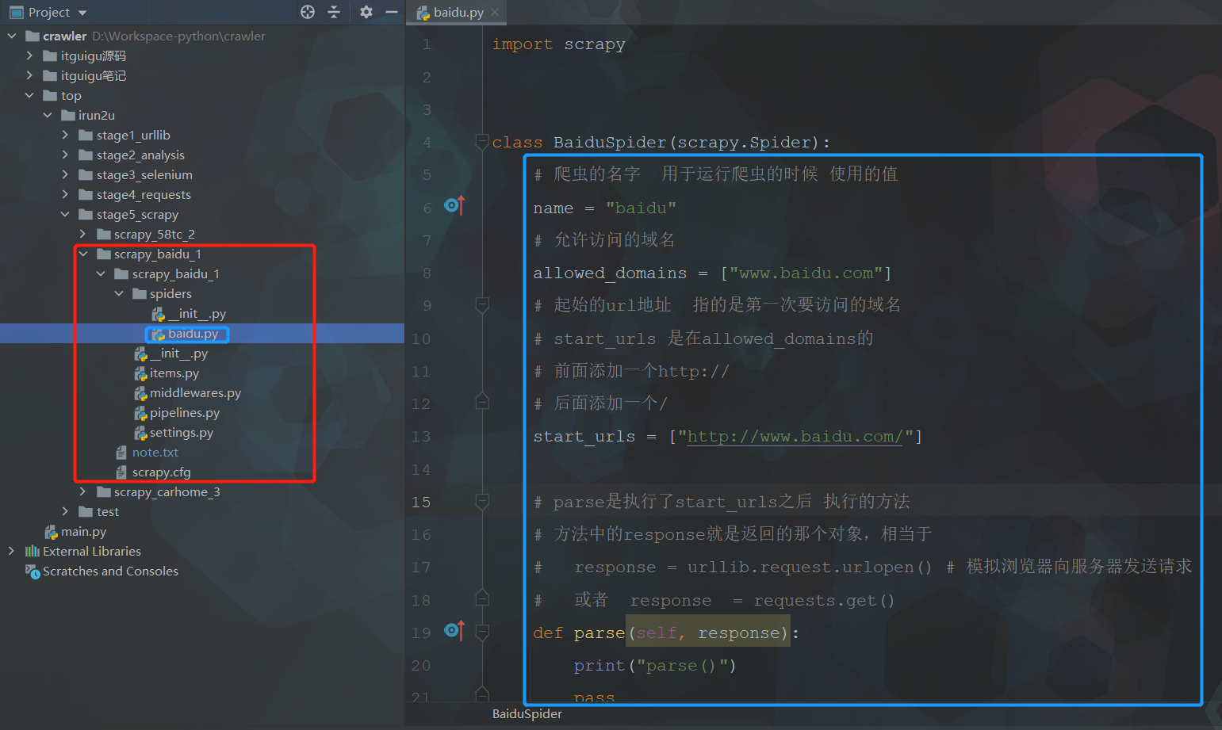Open Project panel settings gear
The image size is (1222, 730).
pyautogui.click(x=366, y=12)
